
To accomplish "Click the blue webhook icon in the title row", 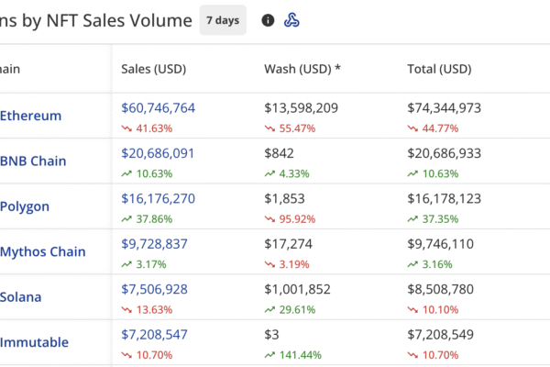I will (x=291, y=20).
